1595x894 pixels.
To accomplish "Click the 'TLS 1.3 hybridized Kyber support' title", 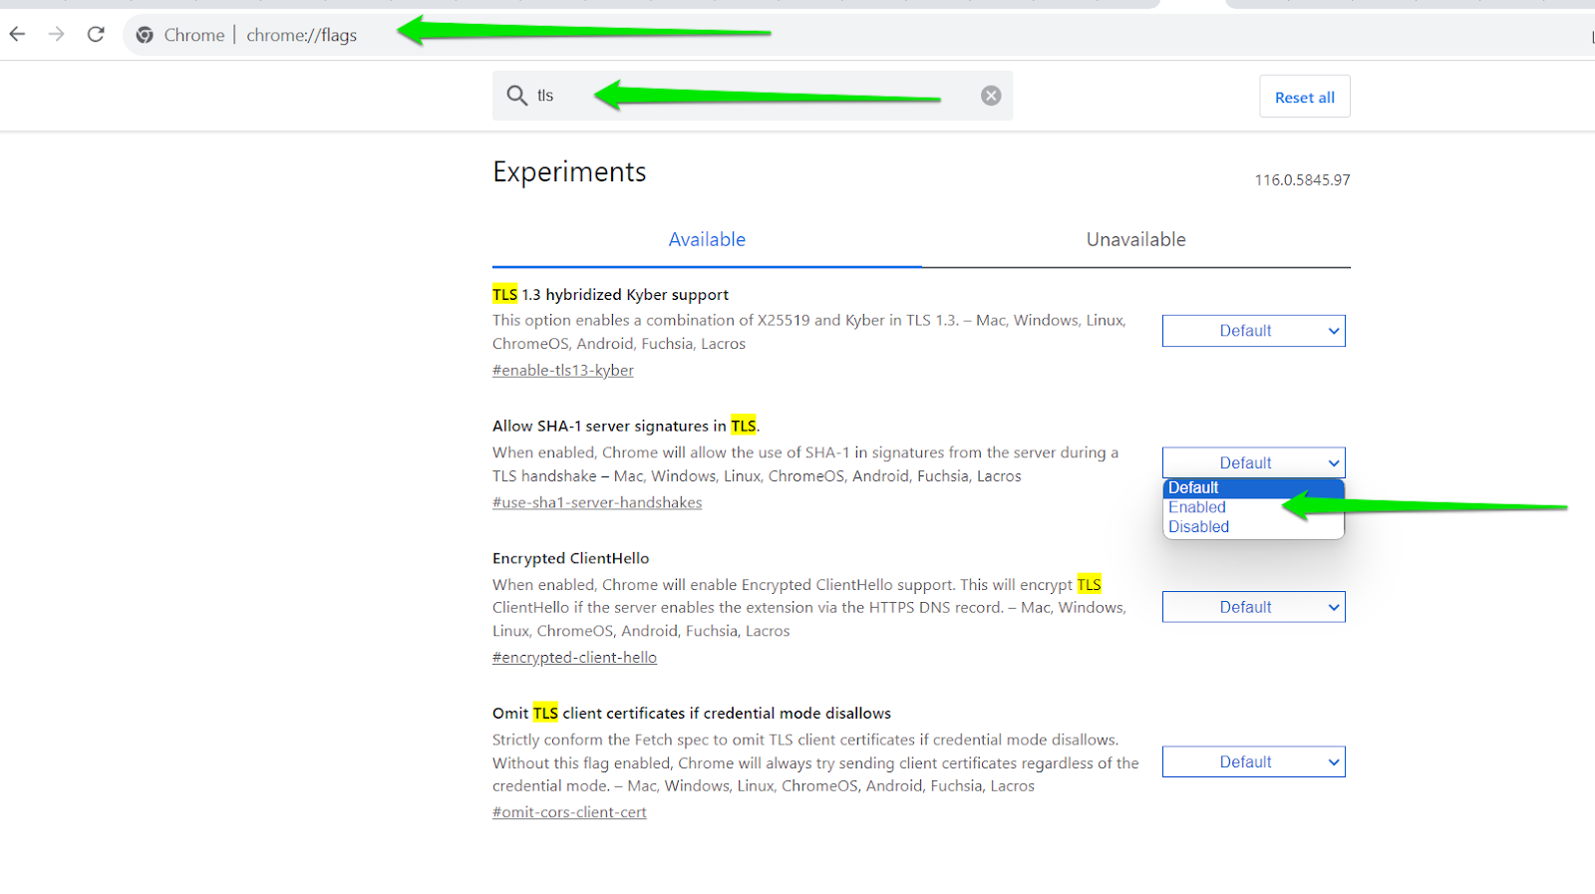I will tap(610, 295).
